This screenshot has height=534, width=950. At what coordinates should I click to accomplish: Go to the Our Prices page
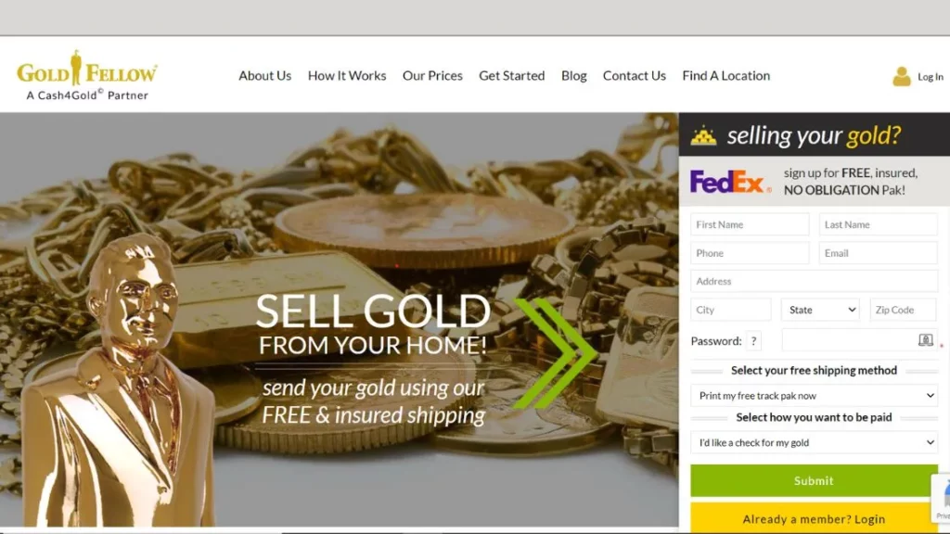point(432,76)
